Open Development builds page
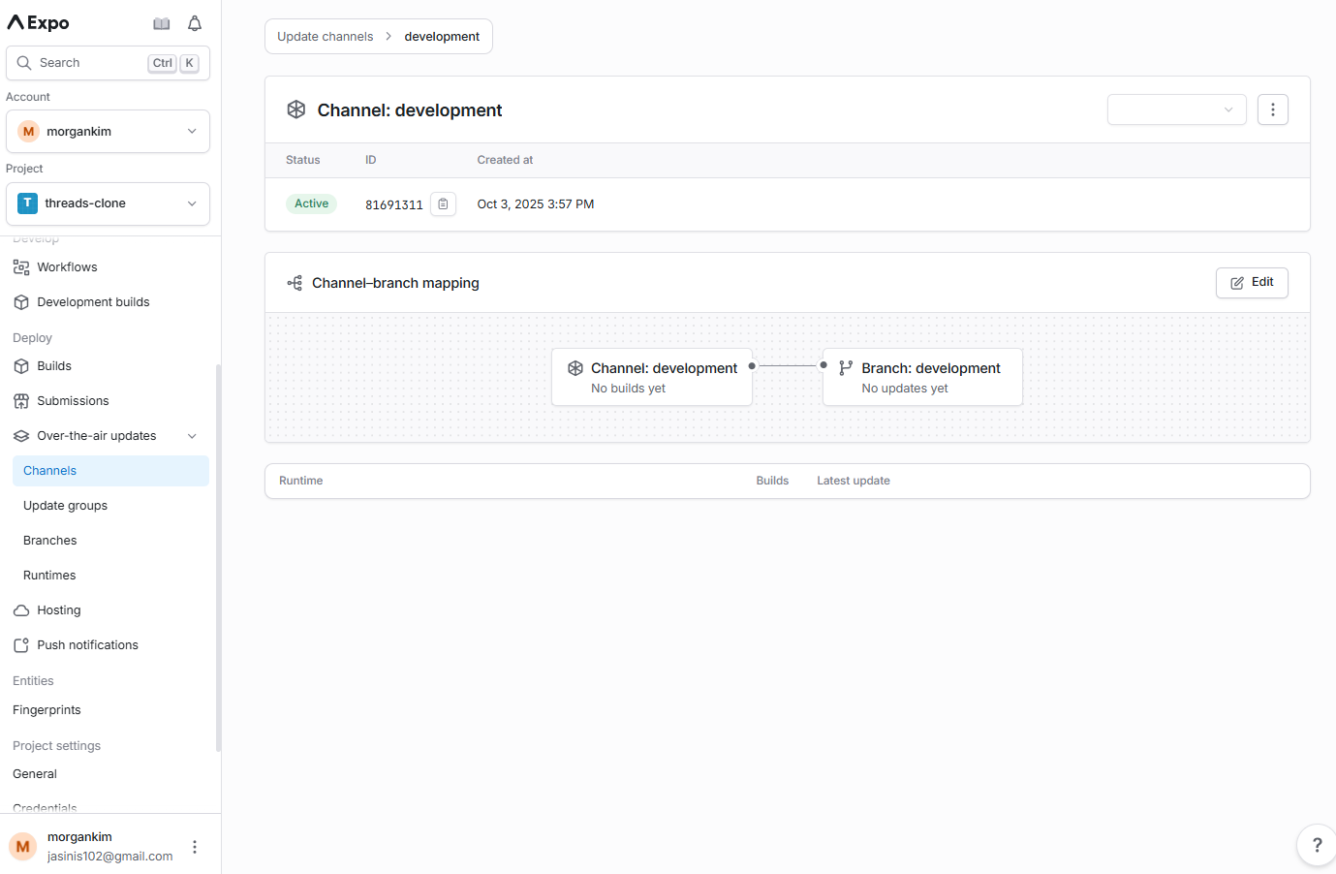Screen dimensions: 1336x874 [93, 302]
